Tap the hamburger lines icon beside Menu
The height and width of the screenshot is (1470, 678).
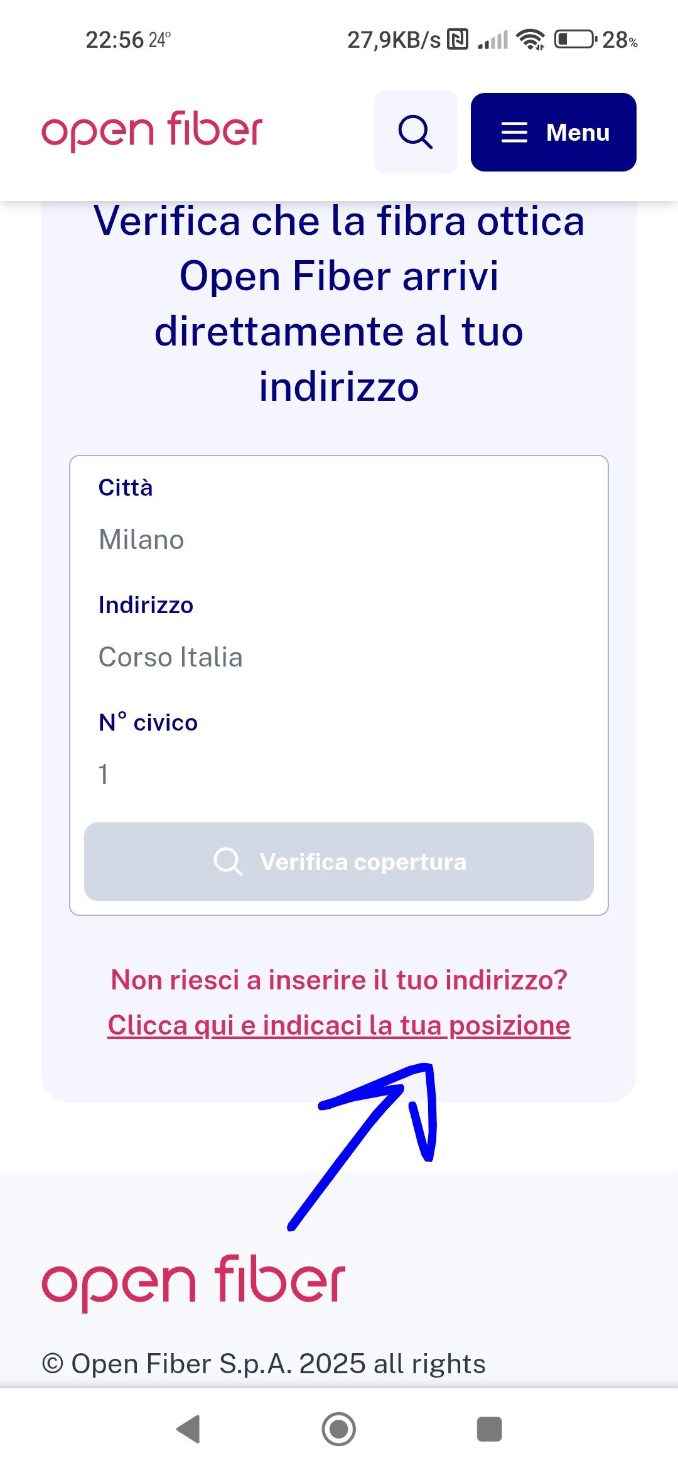click(514, 133)
